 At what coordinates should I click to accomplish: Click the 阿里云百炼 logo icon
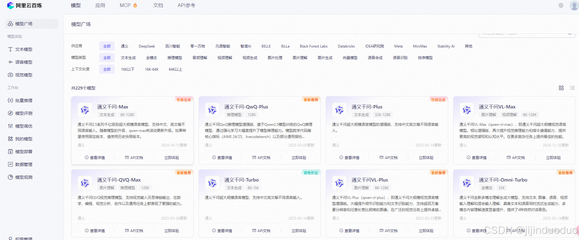(10, 5)
